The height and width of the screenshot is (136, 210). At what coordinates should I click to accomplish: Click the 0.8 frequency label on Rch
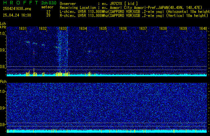coord(3,124)
